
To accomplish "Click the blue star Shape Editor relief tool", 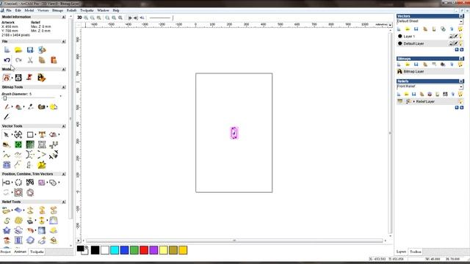I will 7,230.
